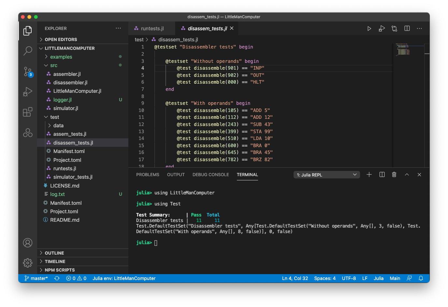The height and width of the screenshot is (307, 448).
Task: Open the Extensions view
Action: click(x=27, y=112)
